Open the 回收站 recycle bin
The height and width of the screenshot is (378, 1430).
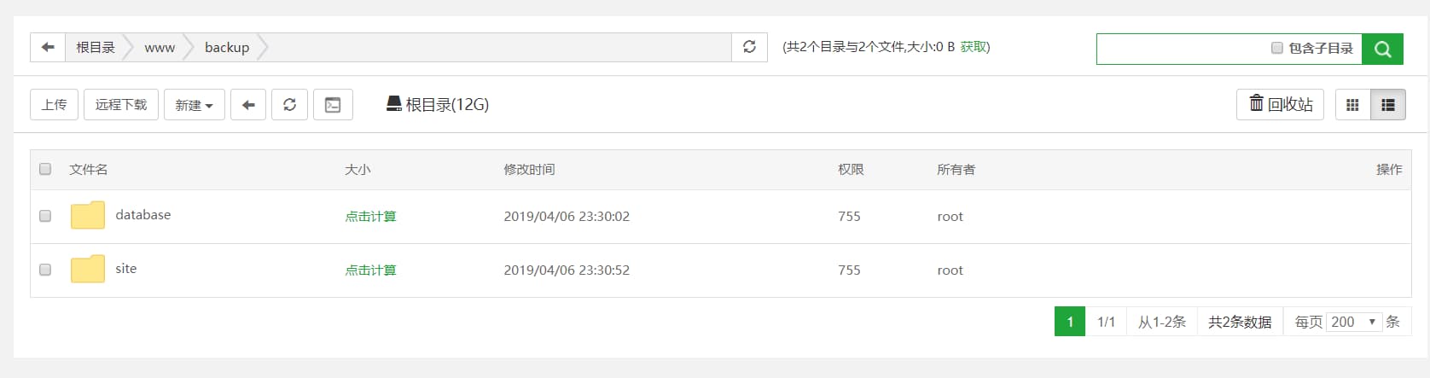coord(1280,104)
